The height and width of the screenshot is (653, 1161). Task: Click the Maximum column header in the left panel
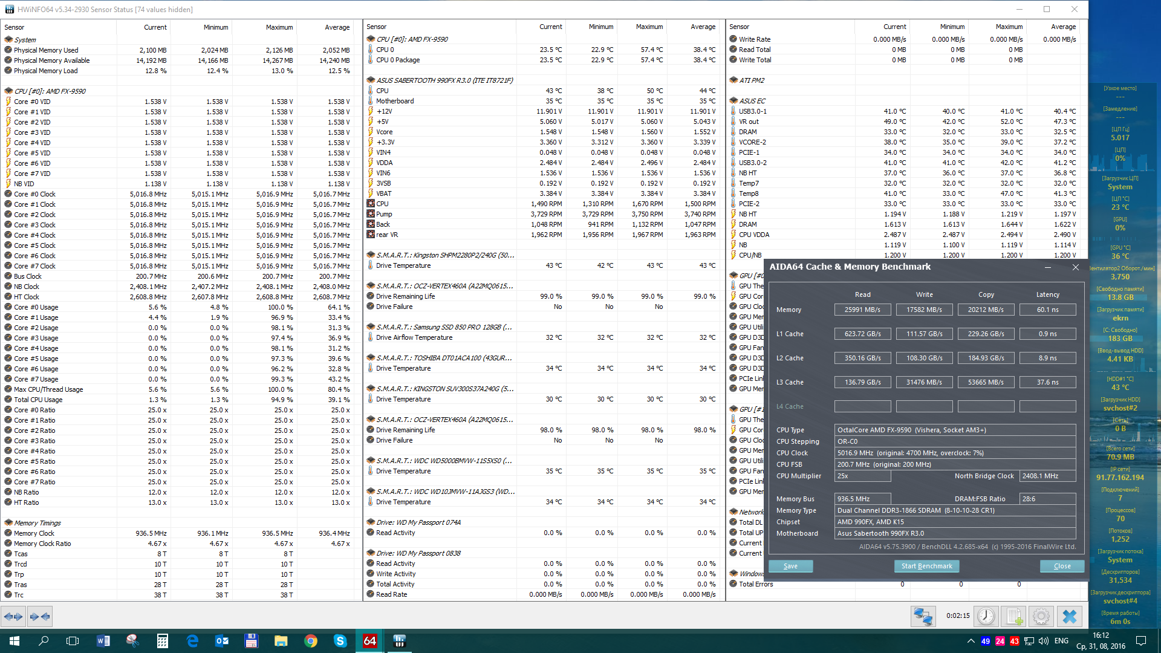coord(279,27)
